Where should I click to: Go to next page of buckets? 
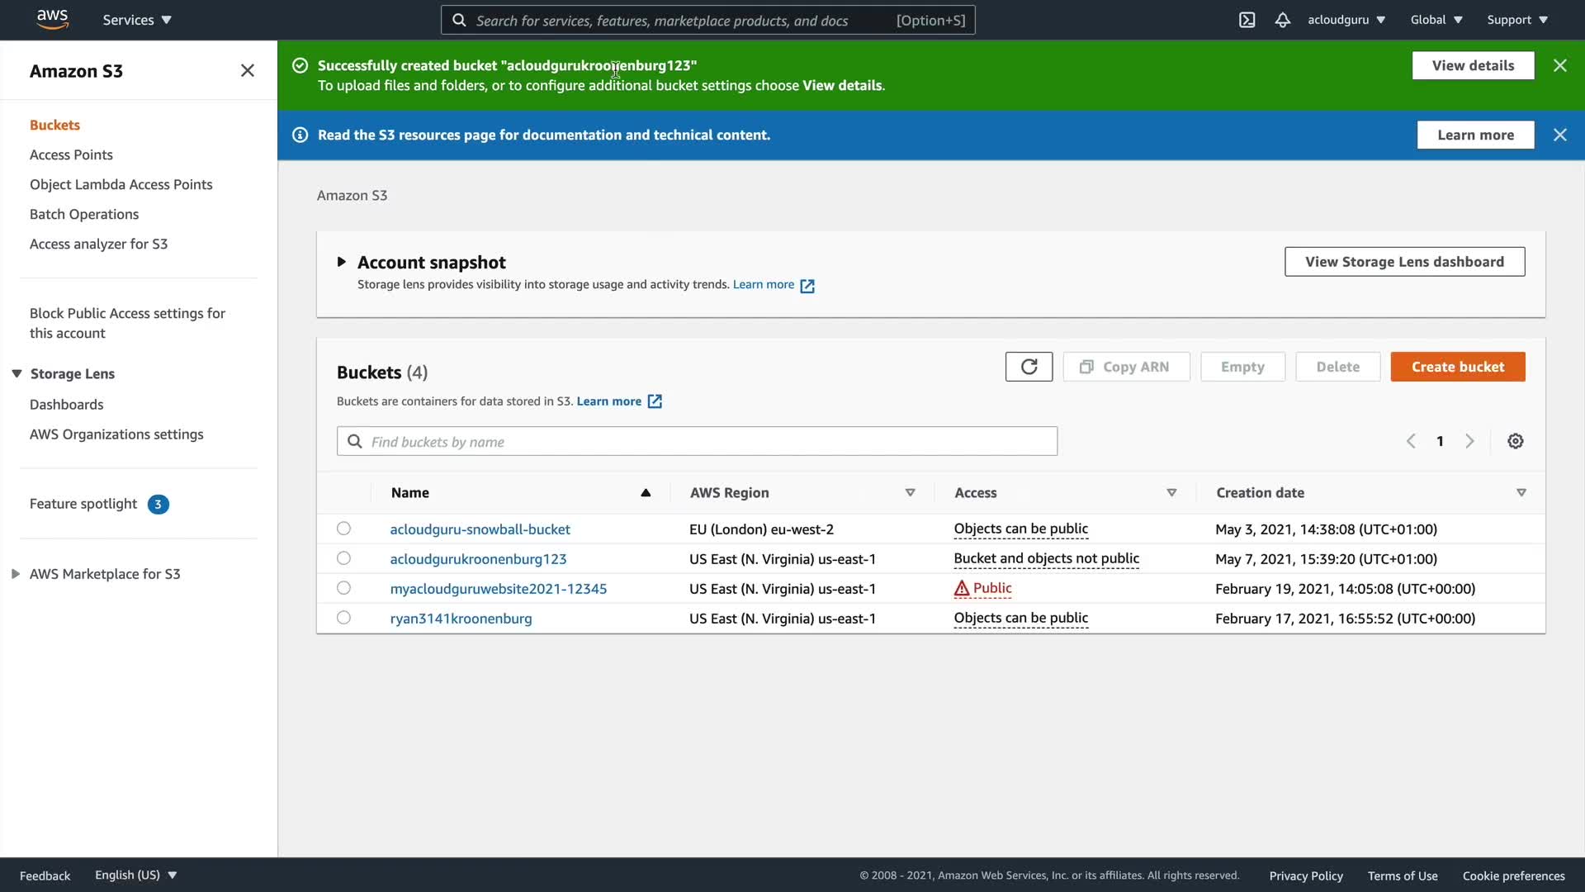[1469, 441]
